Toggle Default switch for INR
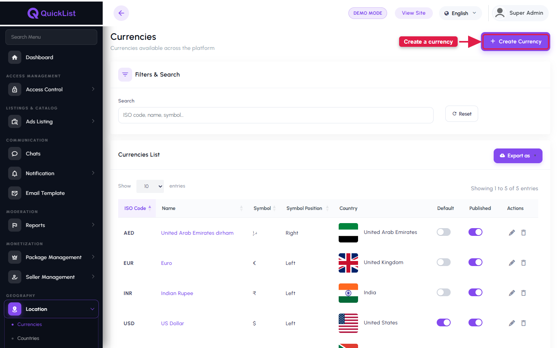The width and height of the screenshot is (558, 348). click(444, 292)
